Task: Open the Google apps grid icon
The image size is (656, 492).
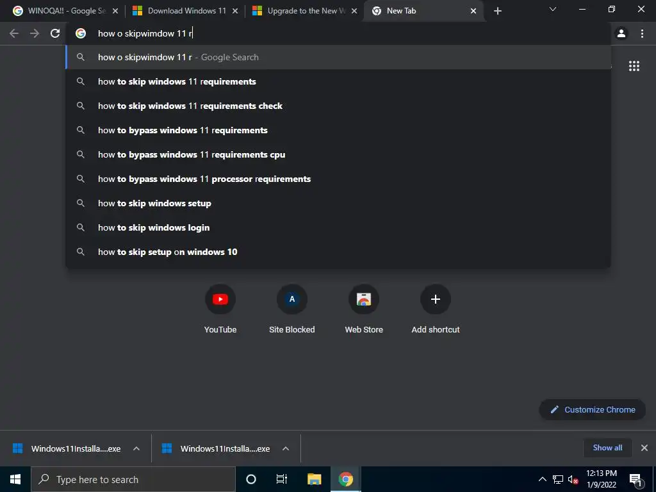Action: 634,66
